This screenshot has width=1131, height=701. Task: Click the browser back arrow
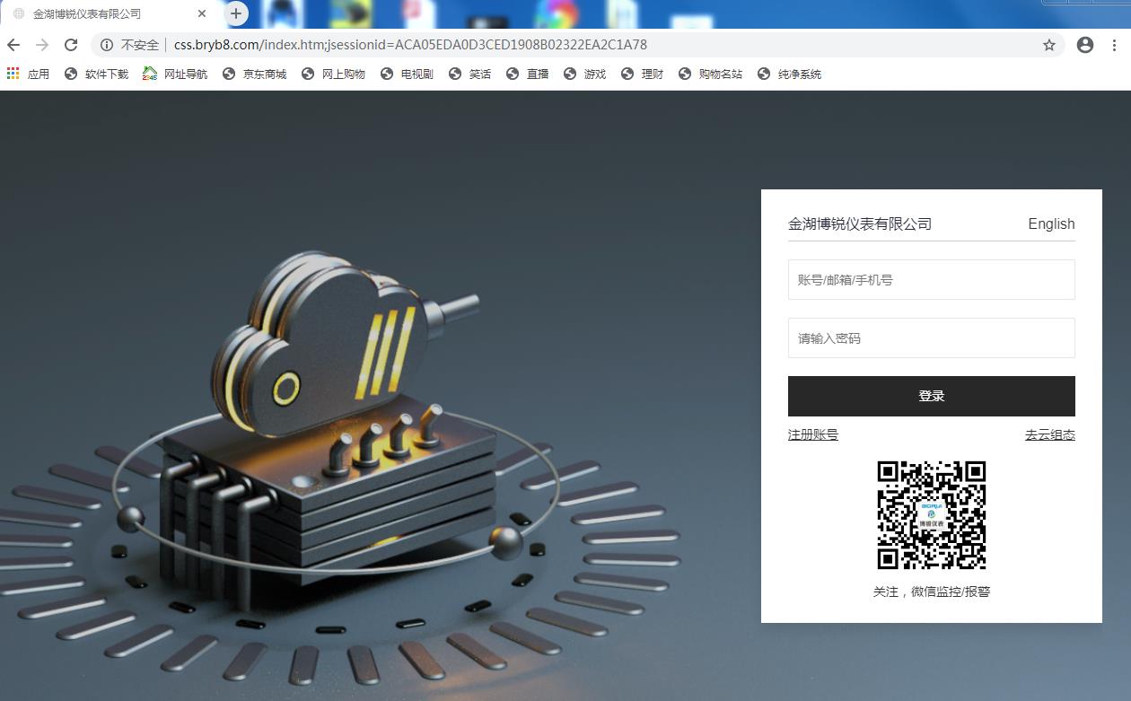click(13, 45)
